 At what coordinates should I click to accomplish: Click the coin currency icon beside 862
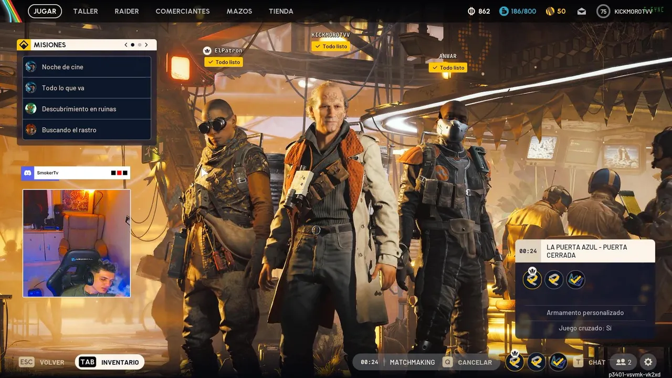coord(471,11)
